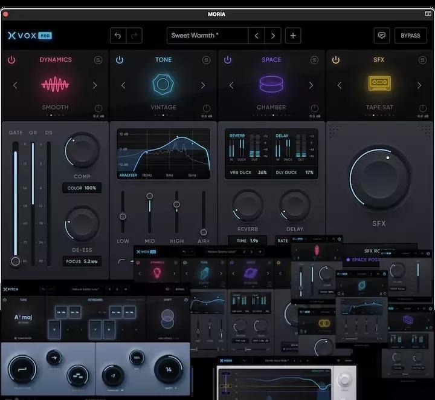Switch to previous Tone style

pyautogui.click(x=123, y=85)
